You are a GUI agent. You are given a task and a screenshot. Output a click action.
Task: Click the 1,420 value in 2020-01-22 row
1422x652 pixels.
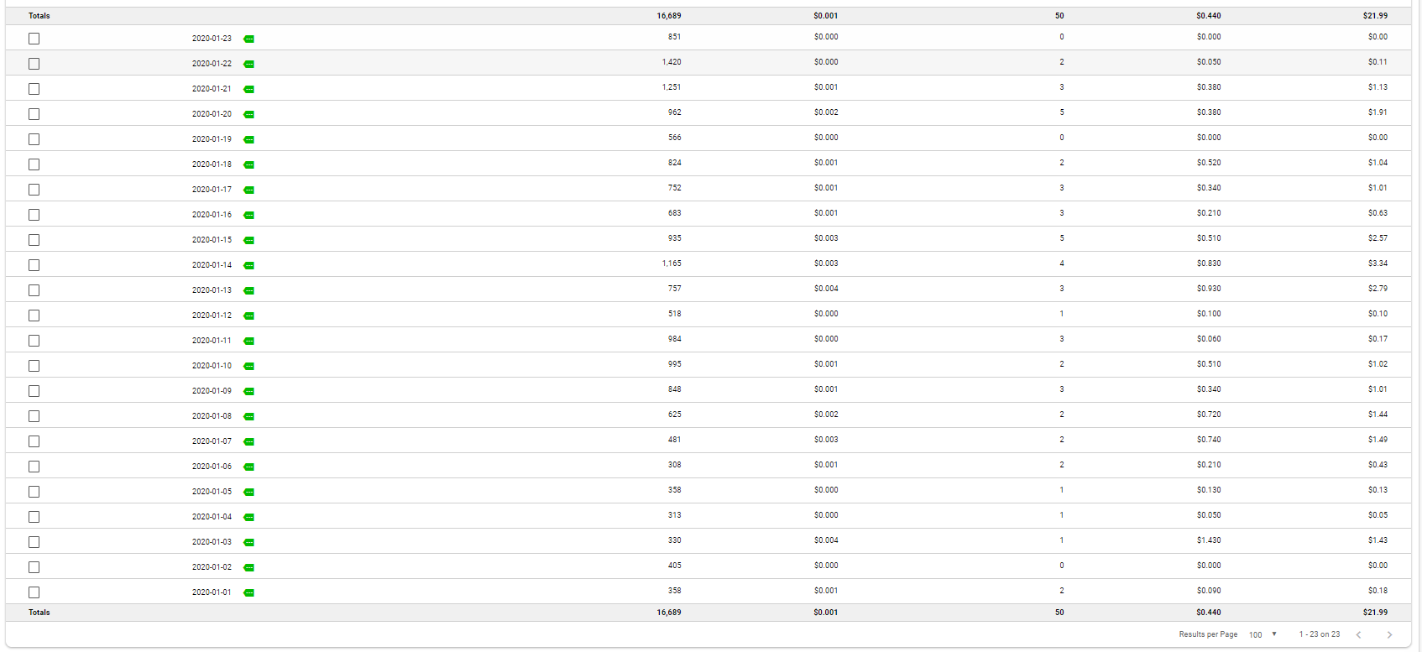(672, 62)
